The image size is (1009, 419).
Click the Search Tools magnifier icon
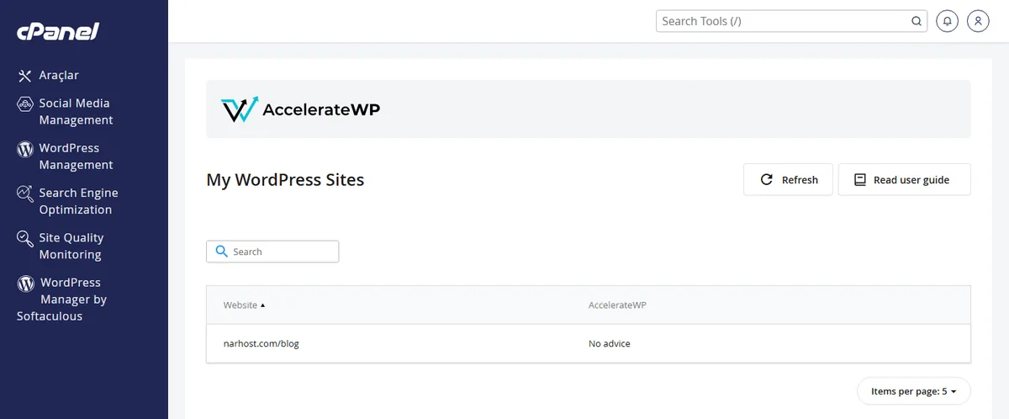pyautogui.click(x=917, y=21)
